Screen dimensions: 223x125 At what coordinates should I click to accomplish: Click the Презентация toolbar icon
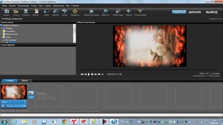click(118, 12)
